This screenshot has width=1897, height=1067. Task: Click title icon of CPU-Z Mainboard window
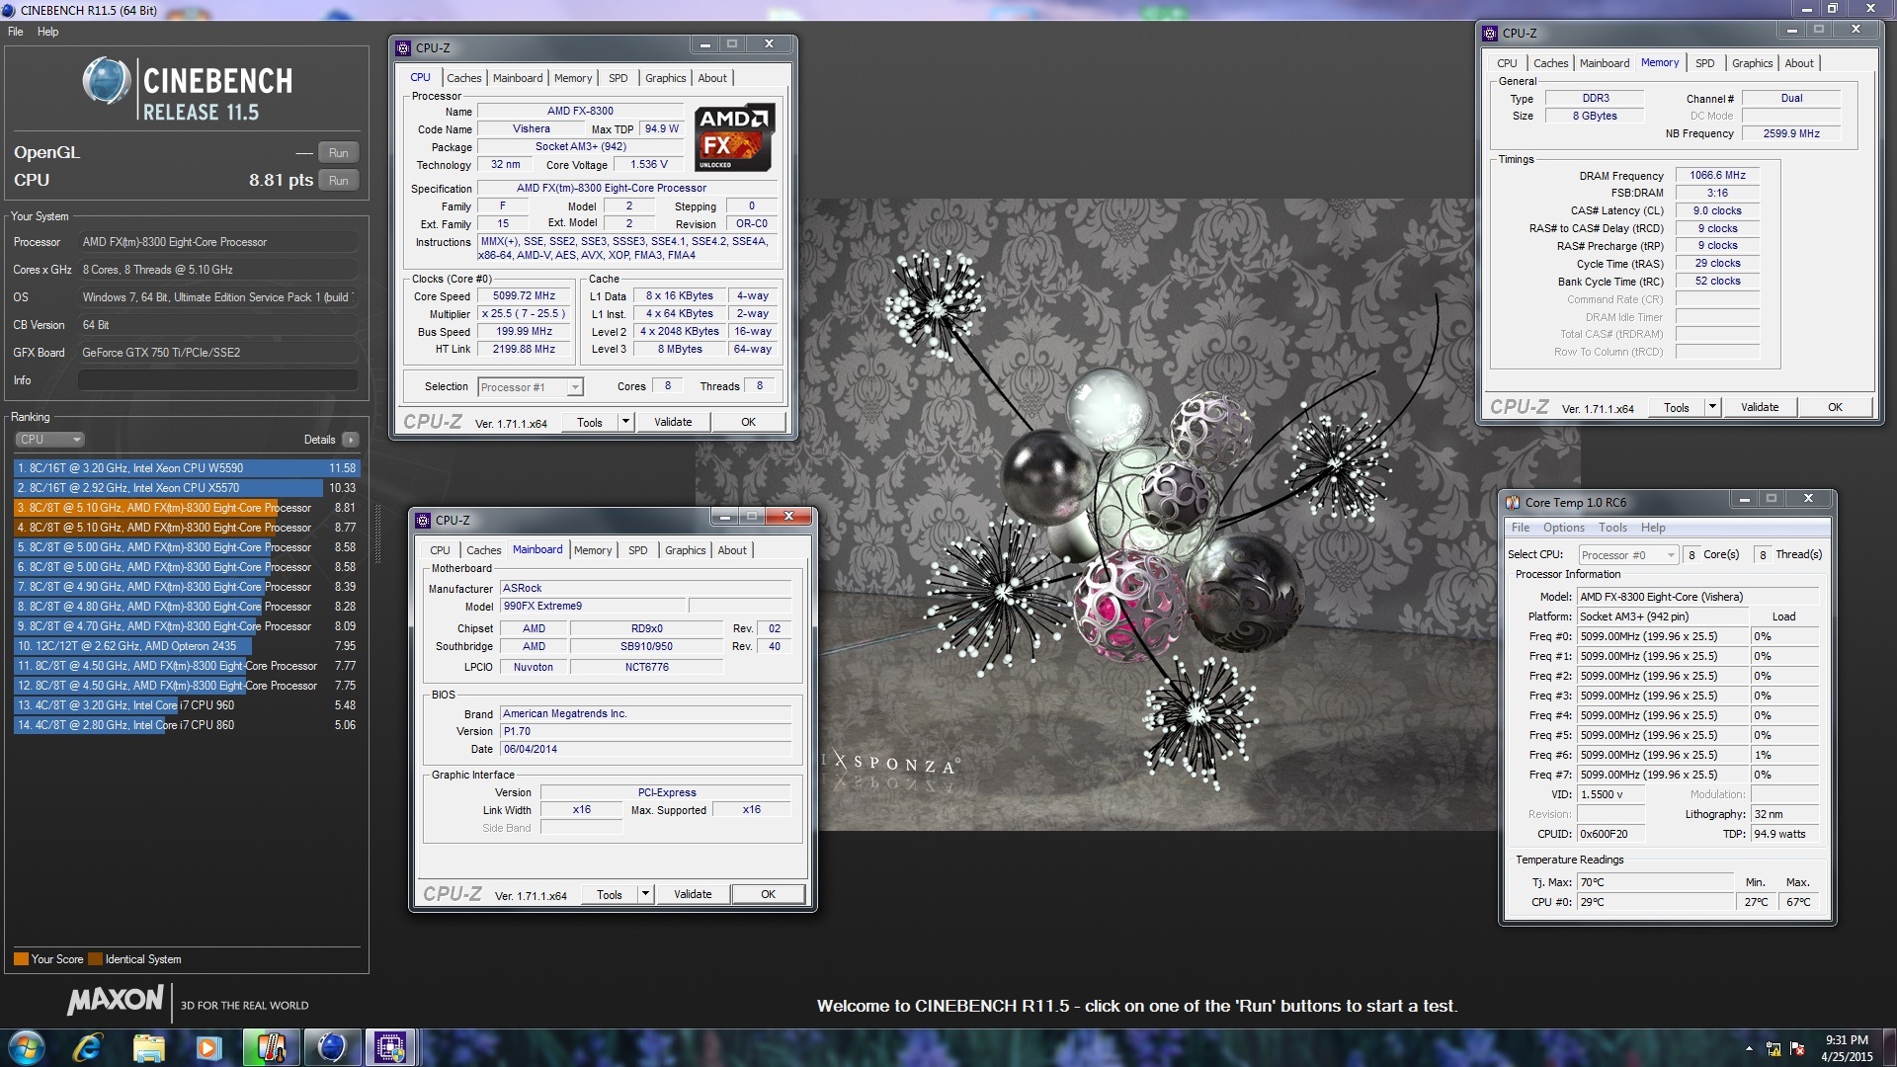click(x=423, y=520)
